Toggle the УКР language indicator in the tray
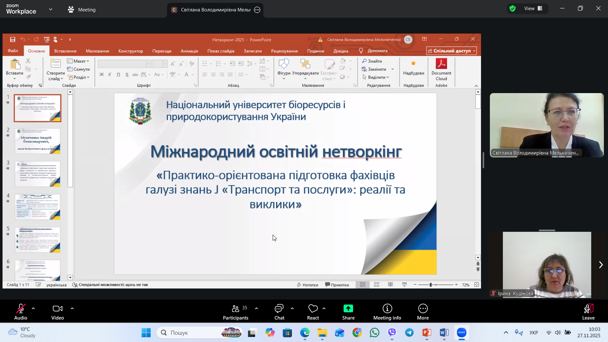 [x=534, y=332]
